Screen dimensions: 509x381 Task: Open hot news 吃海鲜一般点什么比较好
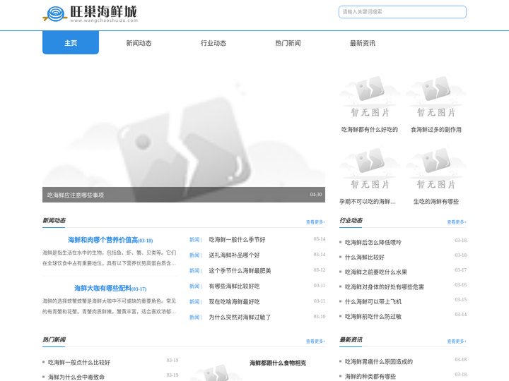pyautogui.click(x=79, y=362)
